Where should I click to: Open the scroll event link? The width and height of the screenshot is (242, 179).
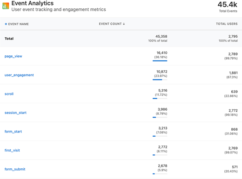click(x=9, y=94)
